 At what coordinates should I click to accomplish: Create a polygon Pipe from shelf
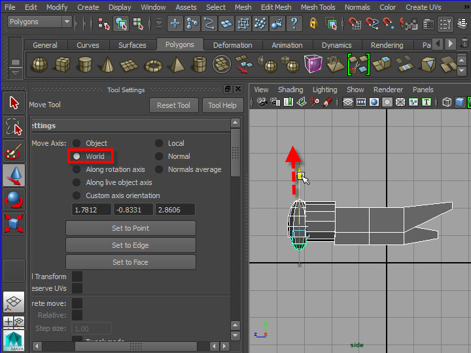click(200, 65)
